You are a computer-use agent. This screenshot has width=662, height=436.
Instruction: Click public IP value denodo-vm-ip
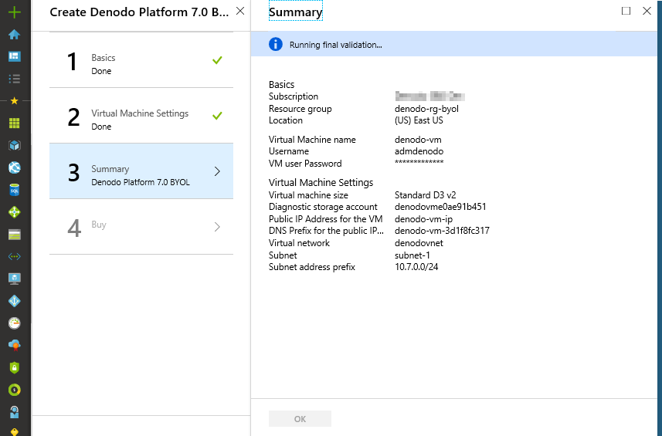click(423, 219)
